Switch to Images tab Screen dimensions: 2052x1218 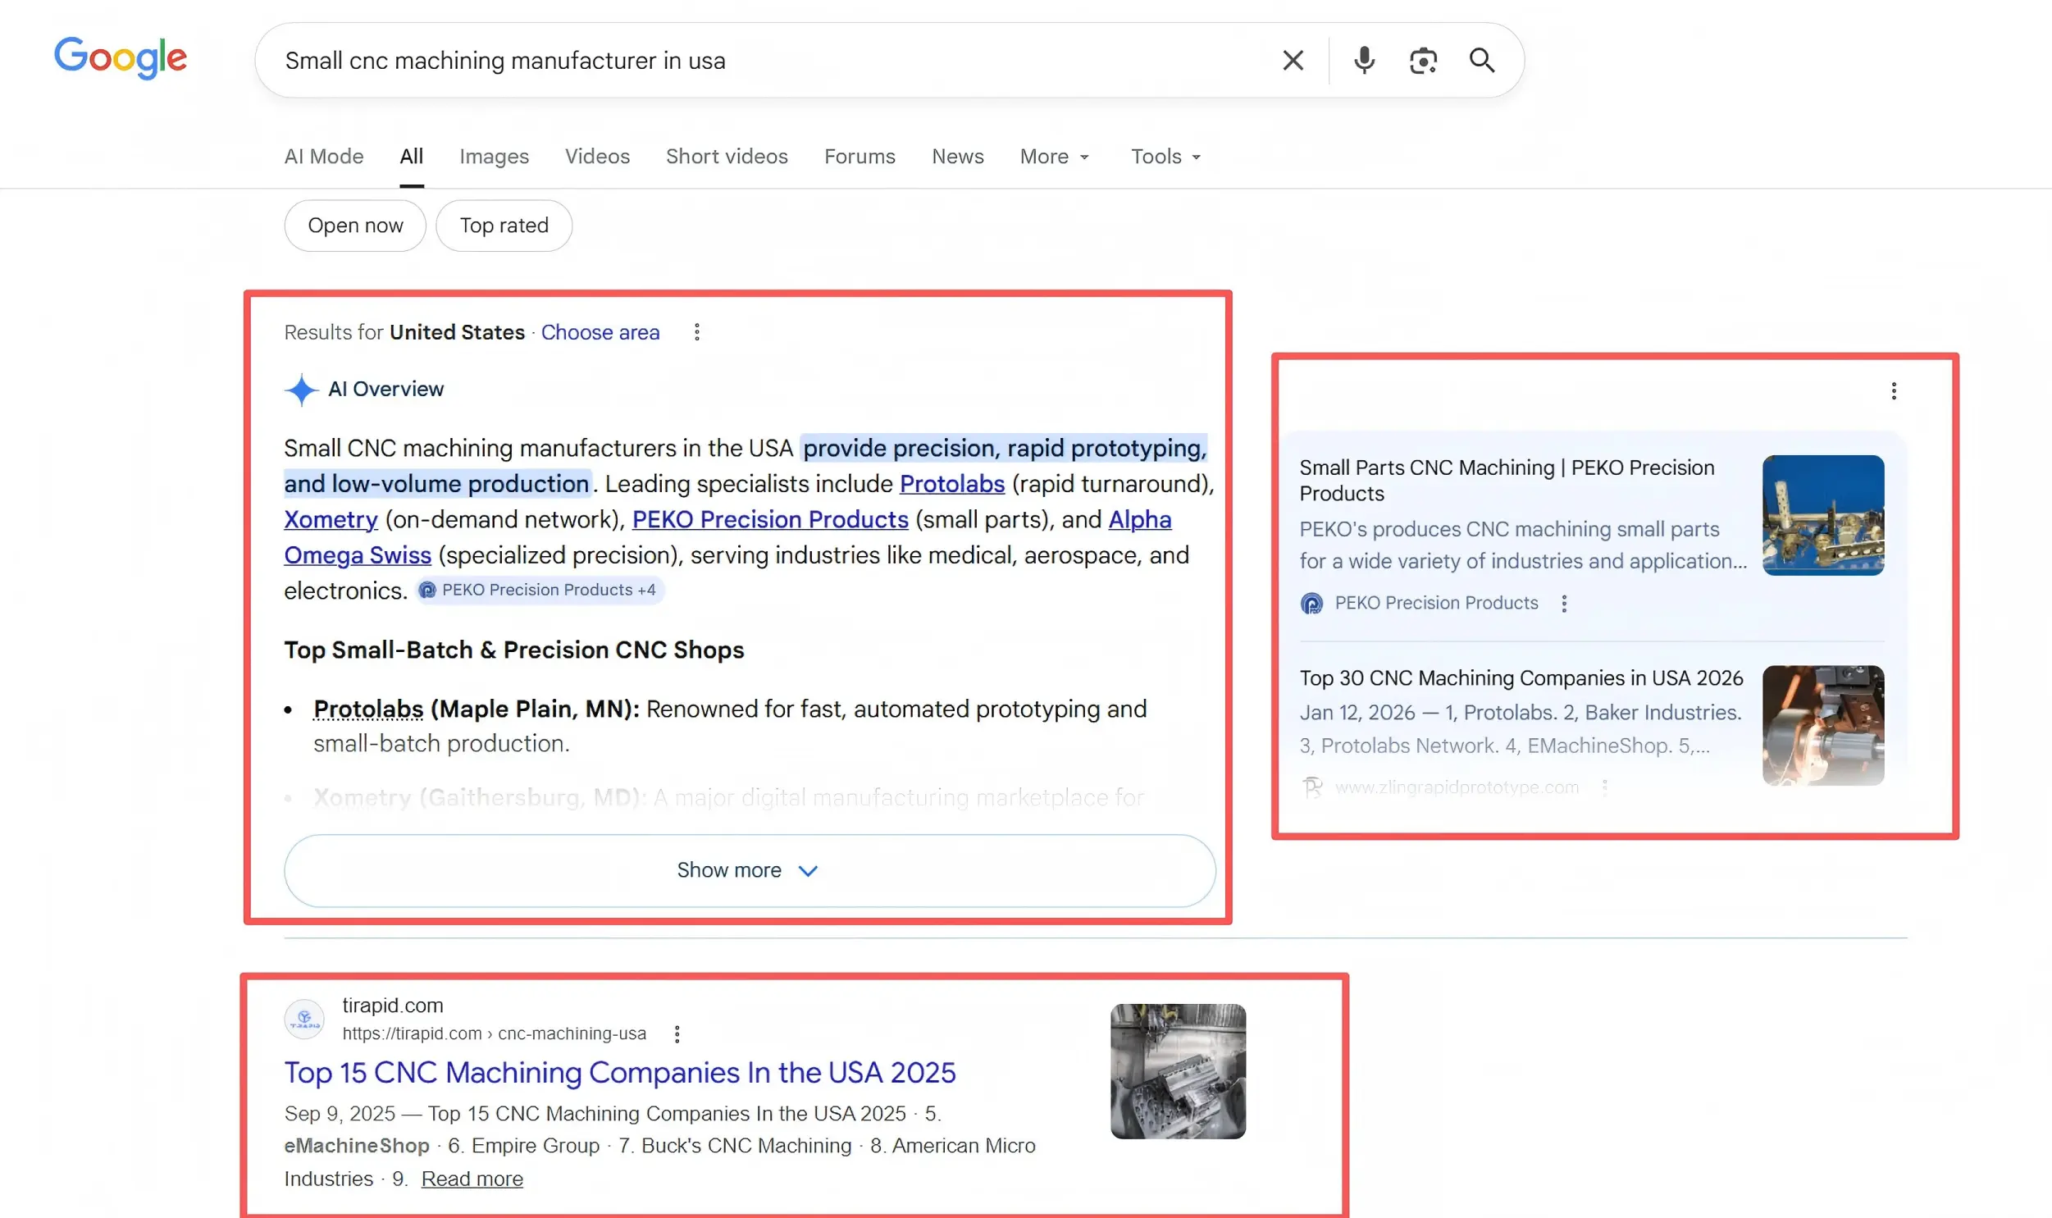click(x=494, y=156)
